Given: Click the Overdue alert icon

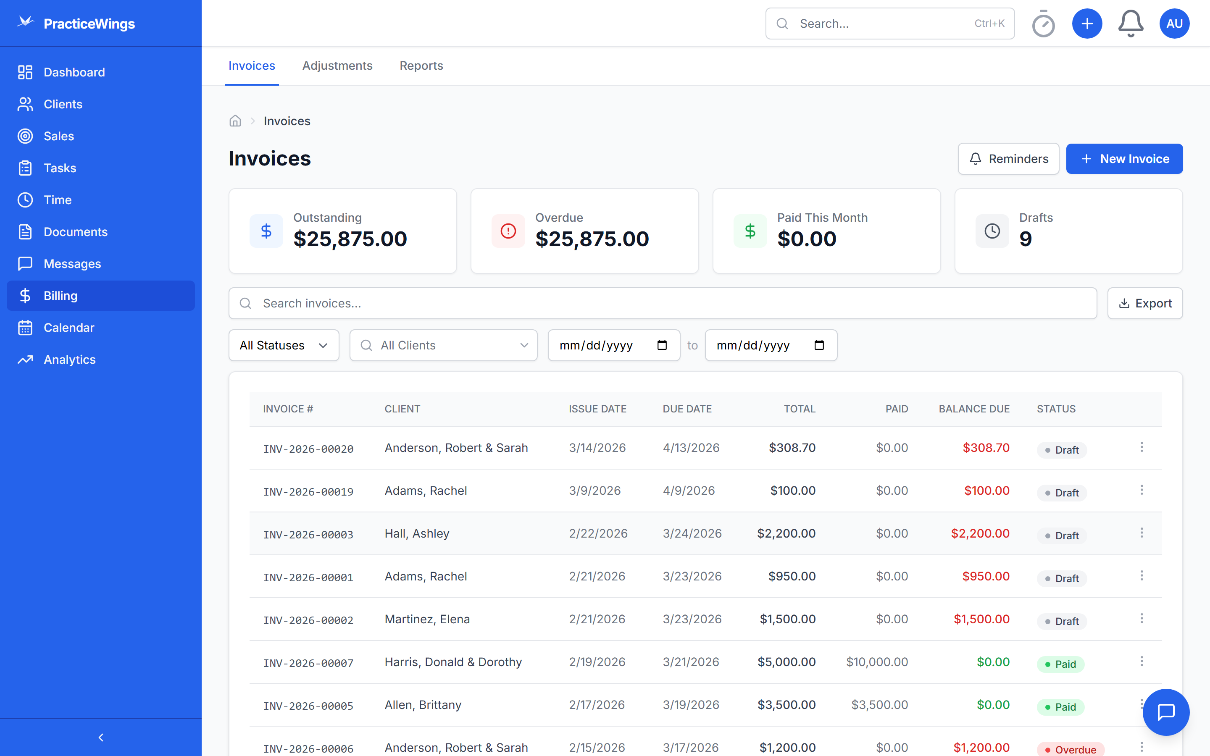Looking at the screenshot, I should pyautogui.click(x=508, y=231).
